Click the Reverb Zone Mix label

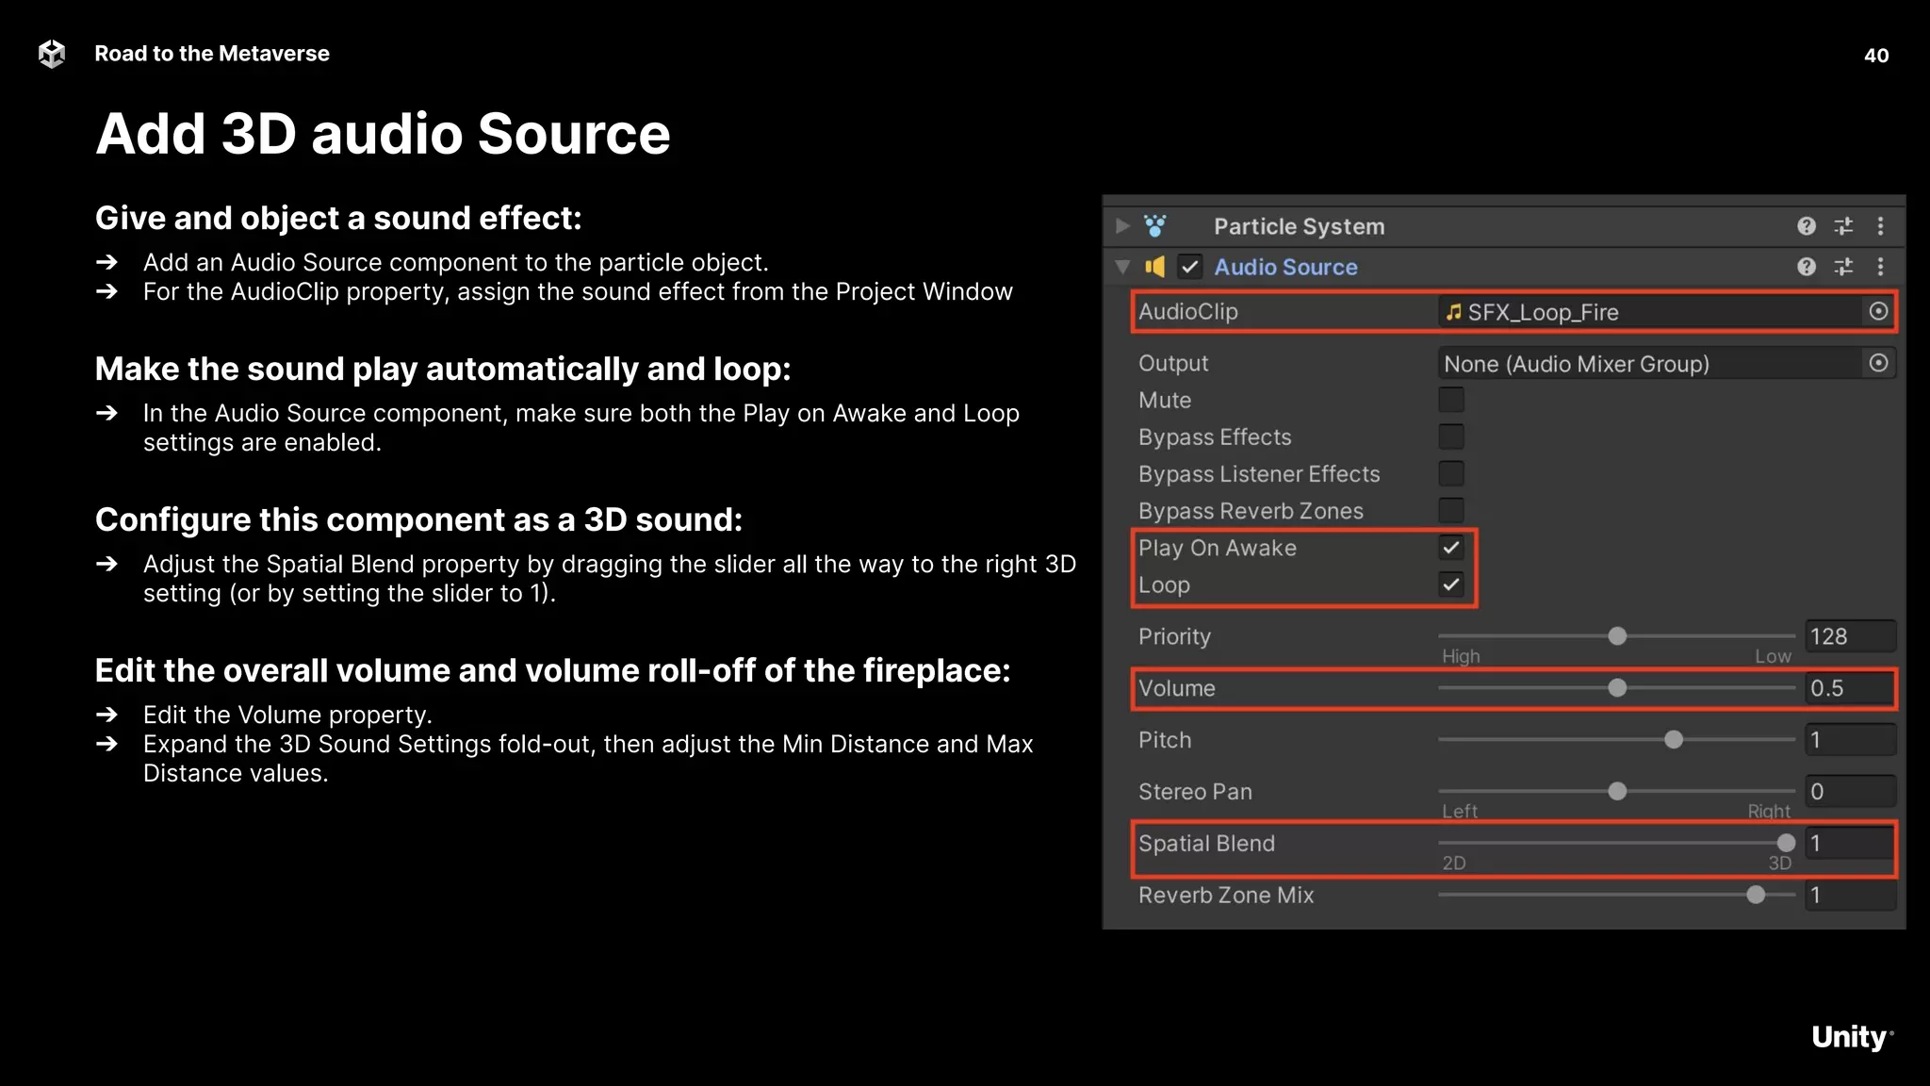pyautogui.click(x=1225, y=895)
